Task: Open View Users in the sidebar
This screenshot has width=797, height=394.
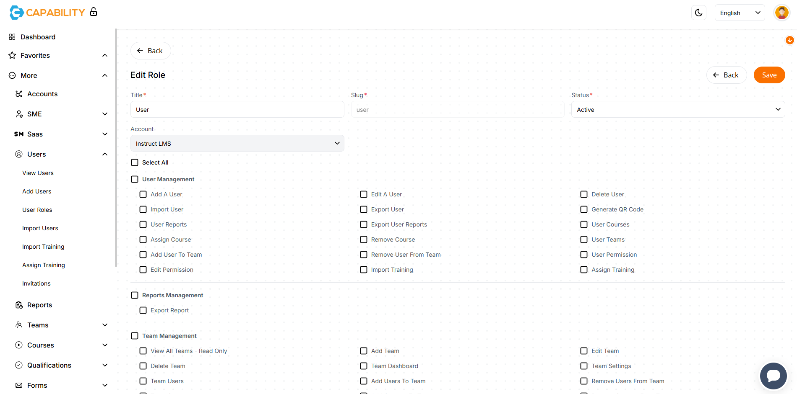Action: (x=38, y=173)
